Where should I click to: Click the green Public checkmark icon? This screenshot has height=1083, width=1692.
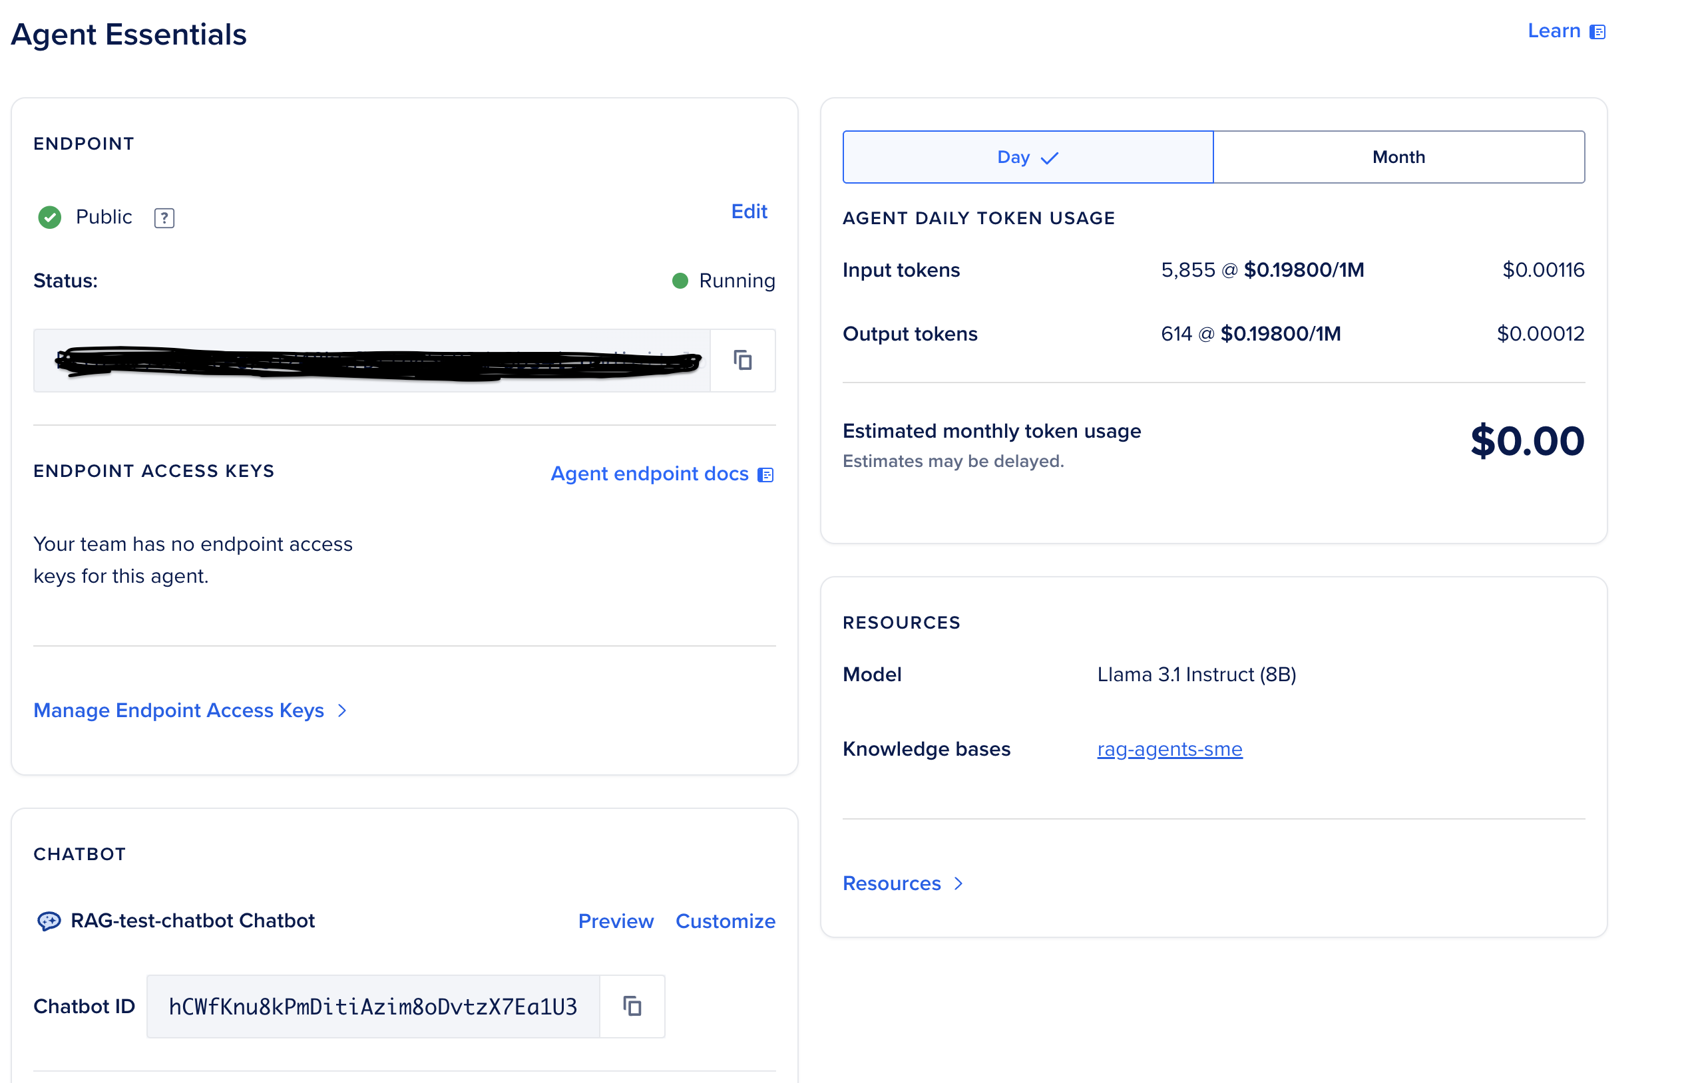coord(49,218)
